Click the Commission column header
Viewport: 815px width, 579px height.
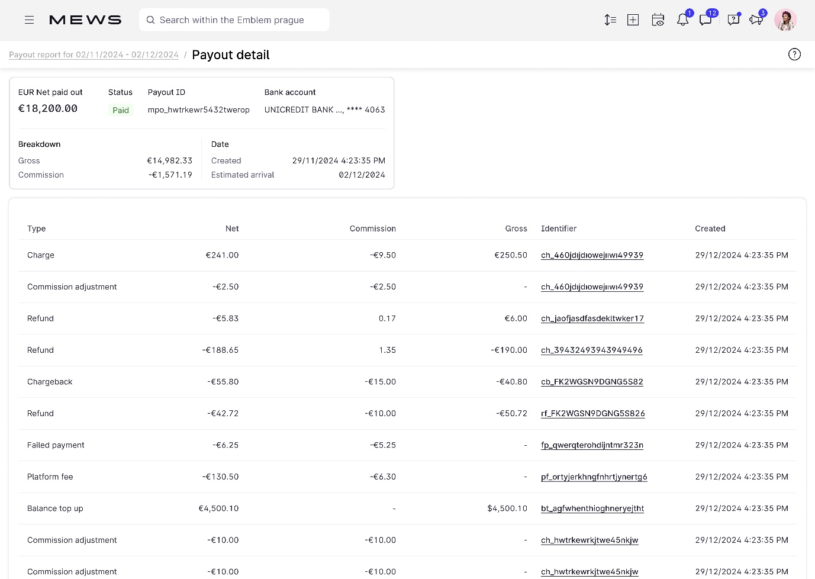[372, 229]
